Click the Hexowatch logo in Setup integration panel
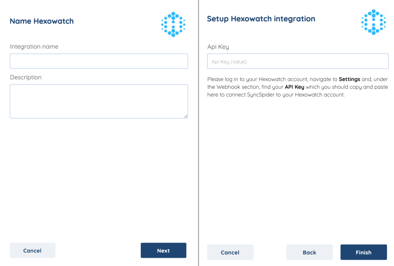The height and width of the screenshot is (266, 394). click(374, 22)
